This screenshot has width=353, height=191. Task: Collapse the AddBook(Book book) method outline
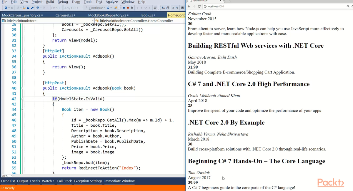coord(22,88)
